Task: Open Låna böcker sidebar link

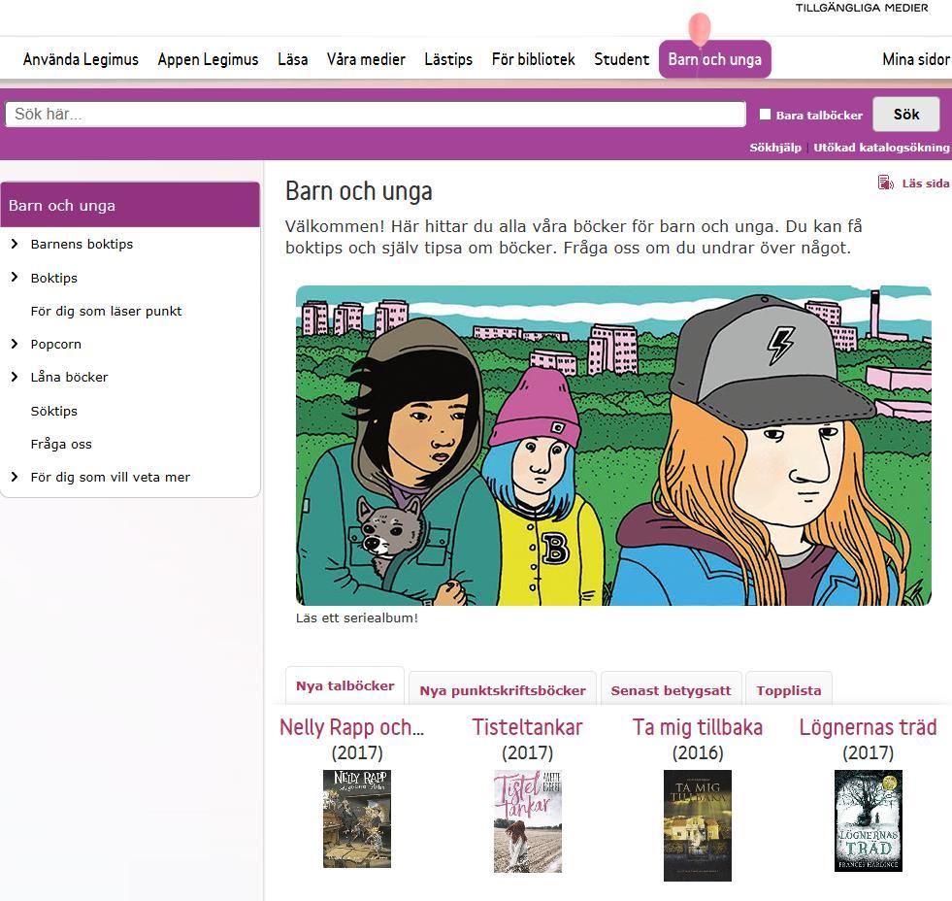Action: pos(69,378)
